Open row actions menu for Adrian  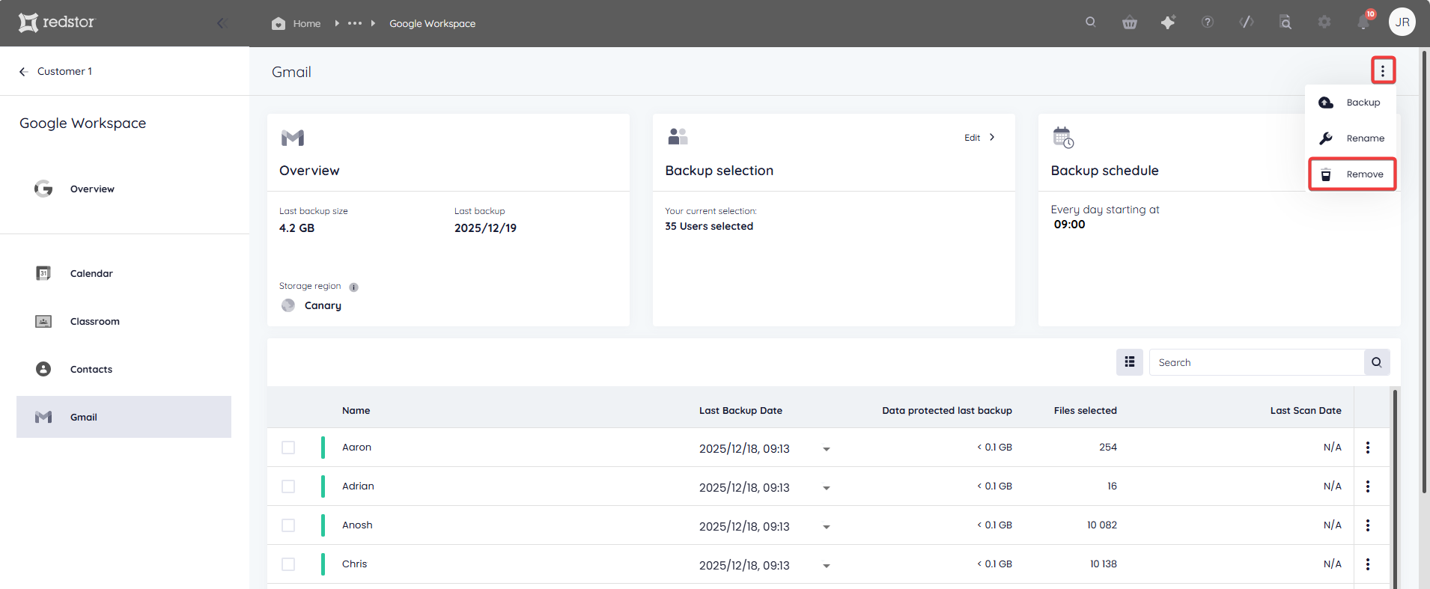pyautogui.click(x=1367, y=486)
